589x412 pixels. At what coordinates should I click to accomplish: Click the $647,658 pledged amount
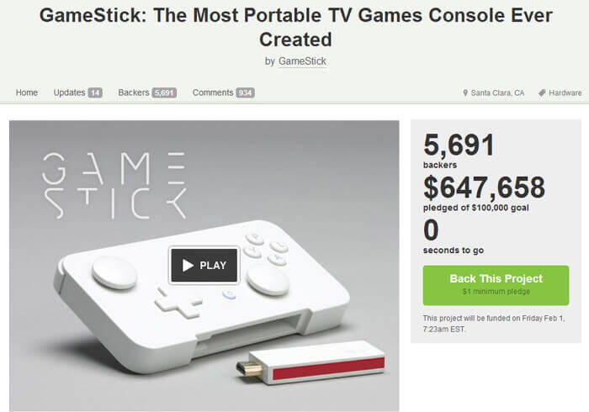[484, 188]
